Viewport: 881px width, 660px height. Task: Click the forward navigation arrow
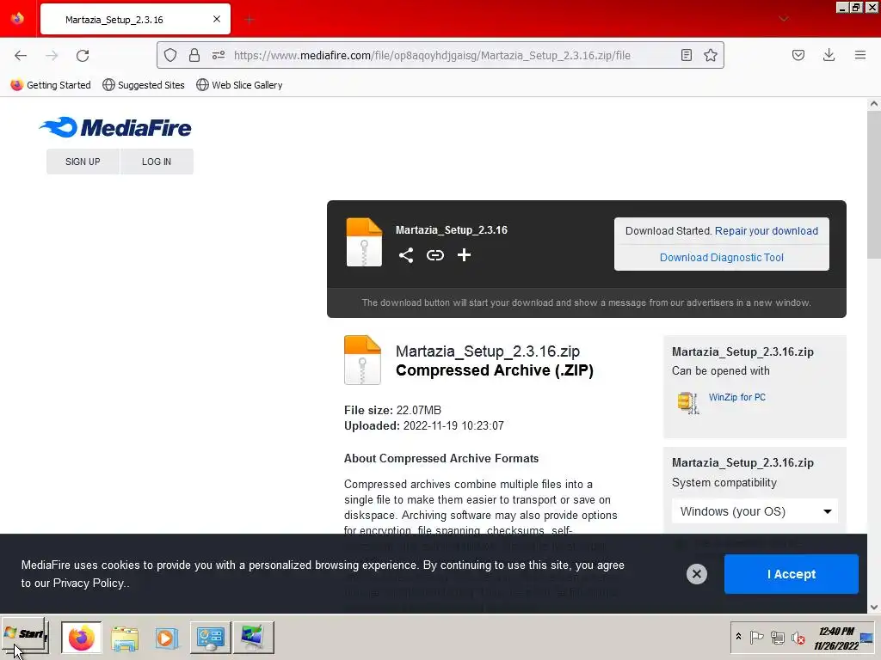52,55
